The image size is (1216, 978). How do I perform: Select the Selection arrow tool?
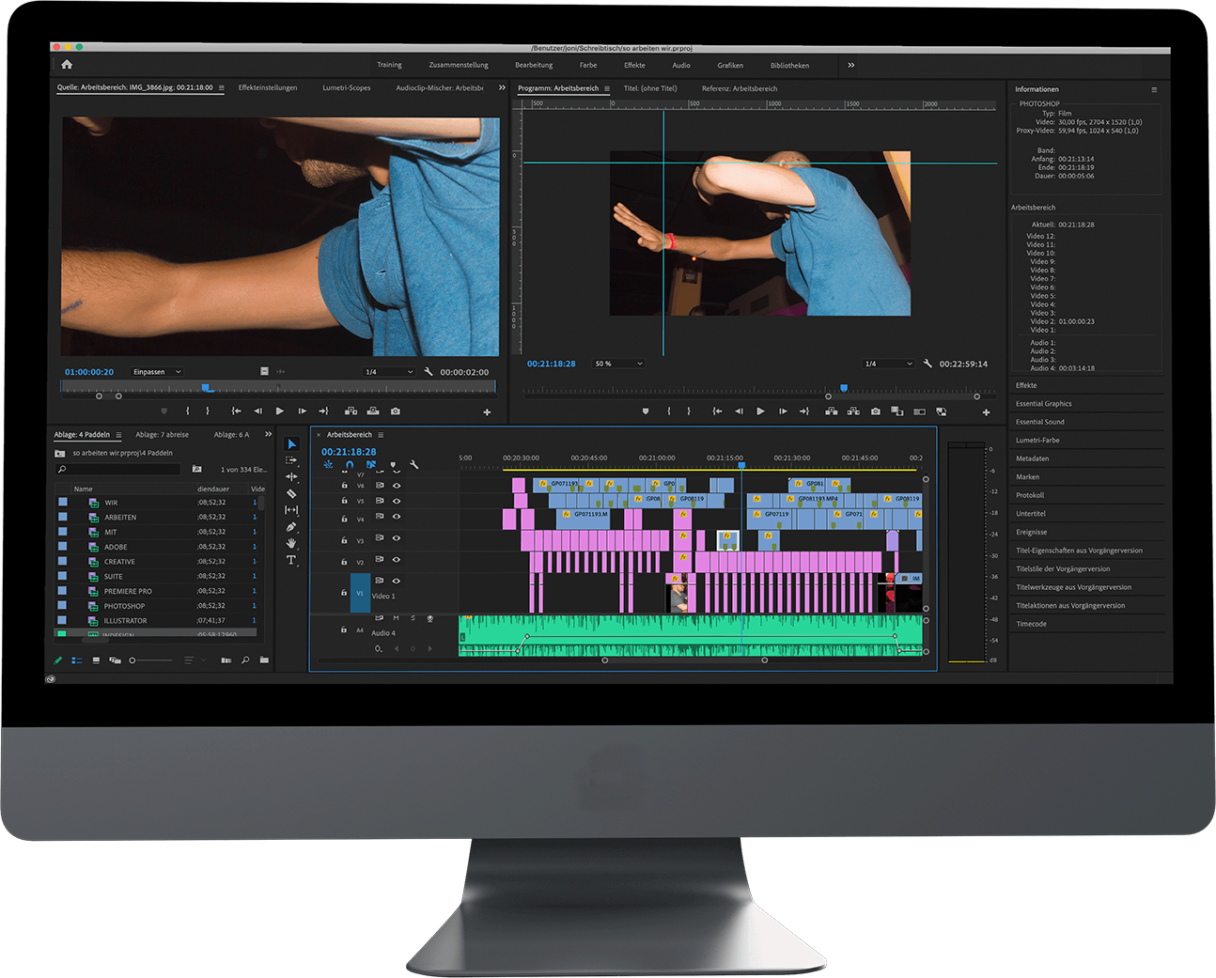(291, 443)
